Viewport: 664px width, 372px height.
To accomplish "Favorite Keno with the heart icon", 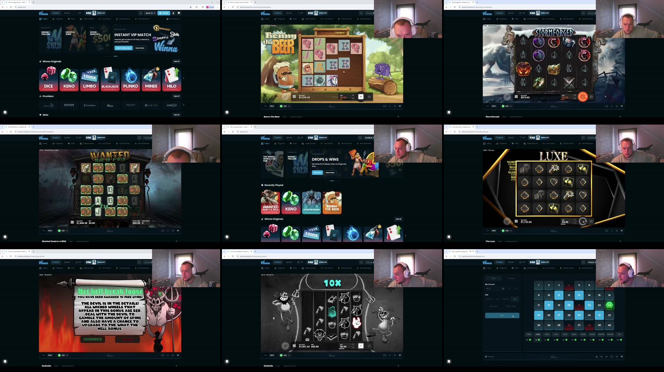I will point(622,356).
